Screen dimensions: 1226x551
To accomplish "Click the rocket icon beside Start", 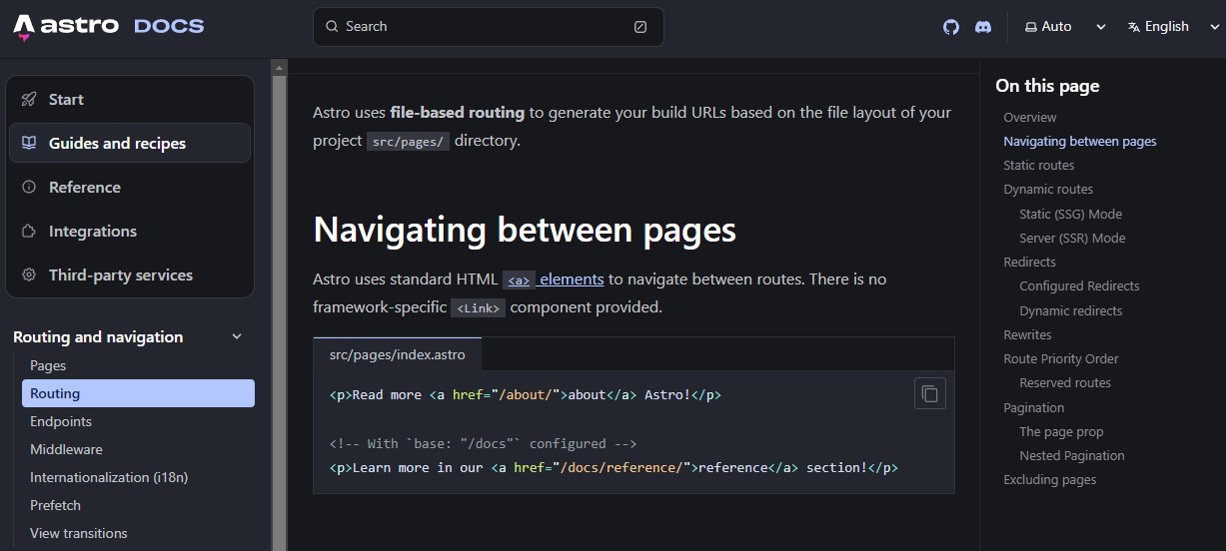I will (29, 99).
